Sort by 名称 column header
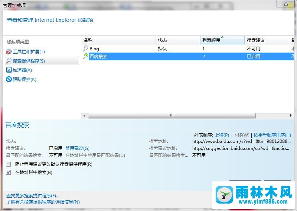This screenshot has width=297, height=211. click(118, 40)
